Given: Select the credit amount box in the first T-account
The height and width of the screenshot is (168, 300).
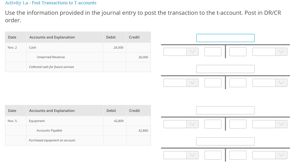Looking at the screenshot, I should click(238, 52).
